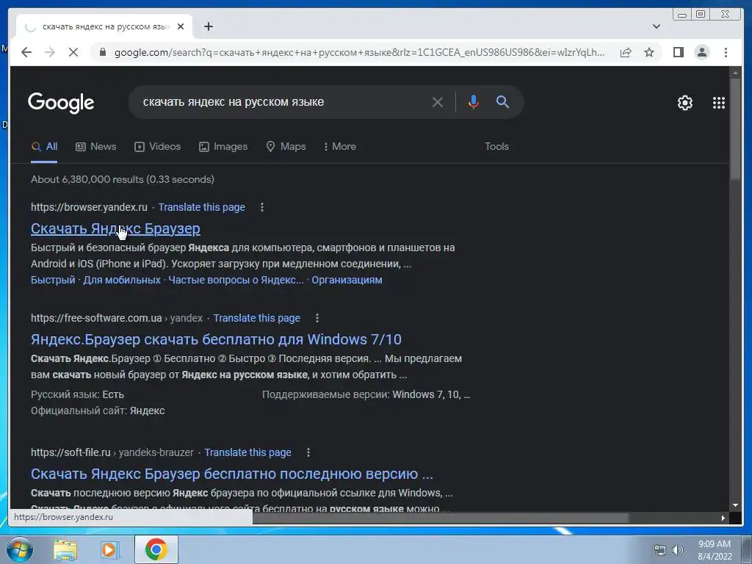Close the 'скачать яндекс' browser tab
This screenshot has height=564, width=752.
(x=181, y=26)
